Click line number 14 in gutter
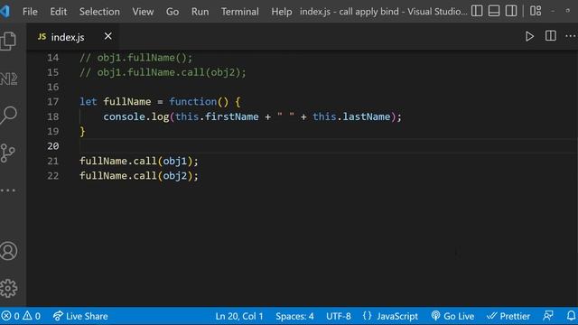This screenshot has height=325, width=578. (52, 58)
